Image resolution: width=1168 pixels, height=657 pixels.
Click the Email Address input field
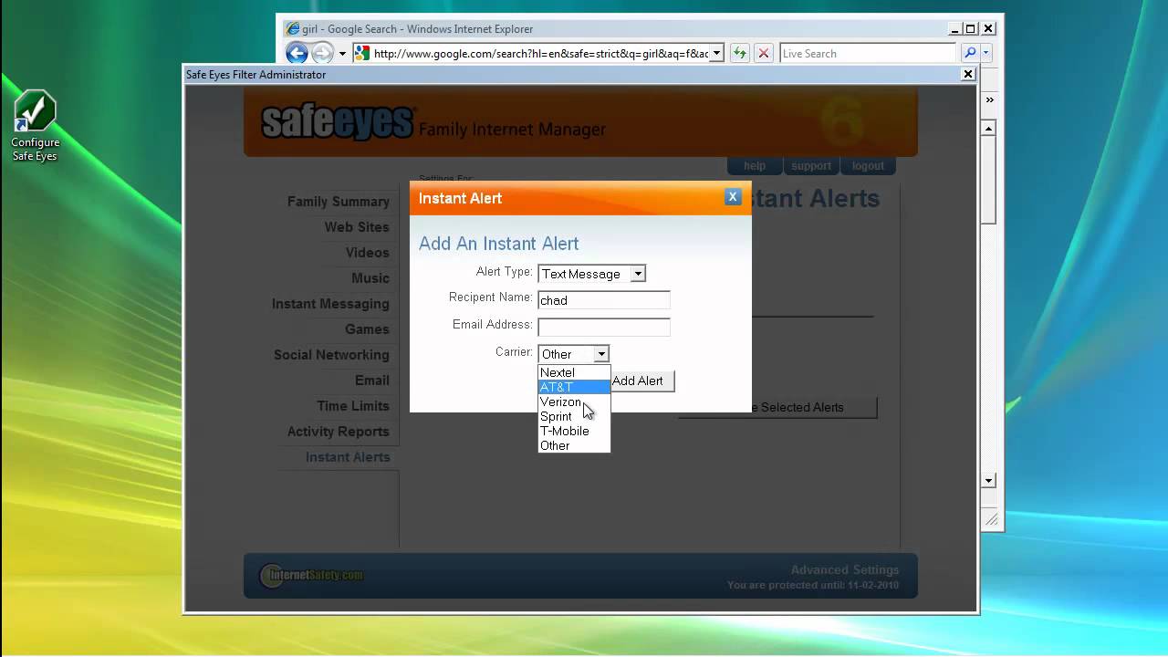[x=604, y=327]
